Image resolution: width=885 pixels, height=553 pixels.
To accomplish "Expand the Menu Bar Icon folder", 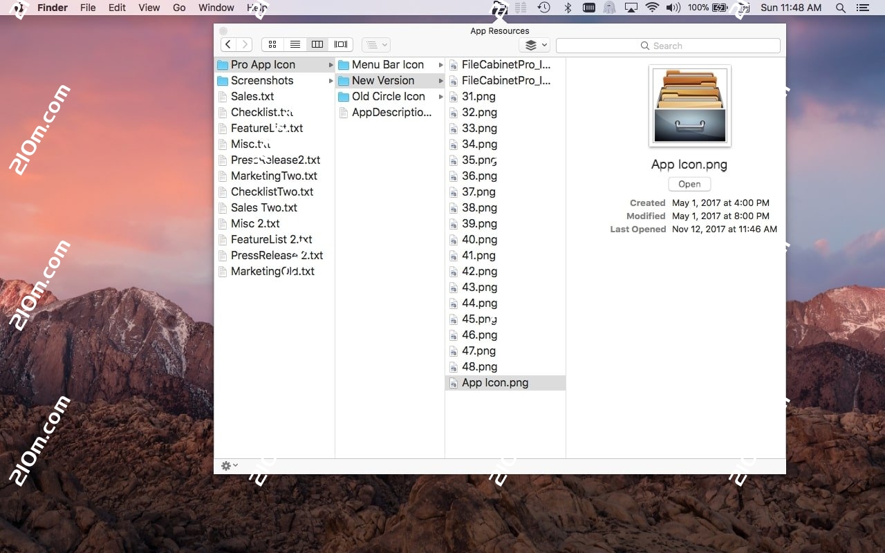I will tap(438, 64).
